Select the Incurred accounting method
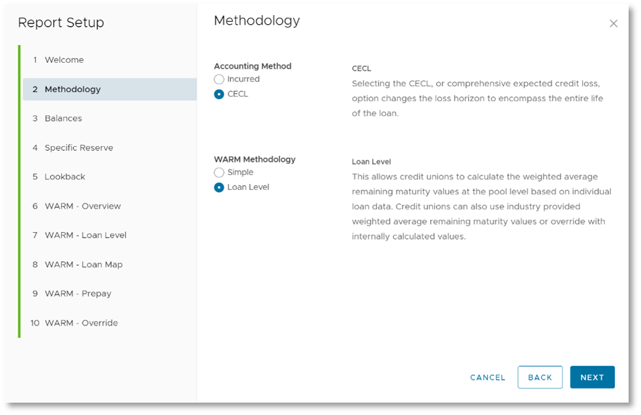Viewport: 641px width, 415px height. [x=219, y=79]
